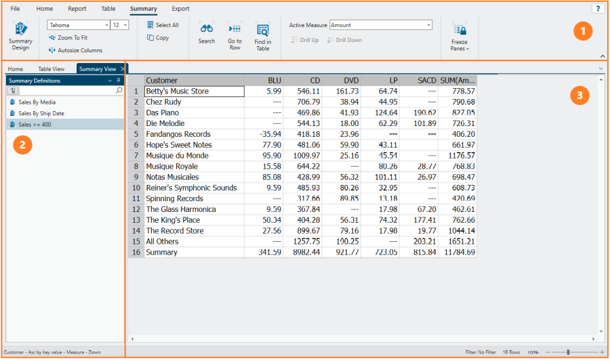Autosize Columns in the ribbon
Viewport: 610px width, 359px height.
point(75,50)
